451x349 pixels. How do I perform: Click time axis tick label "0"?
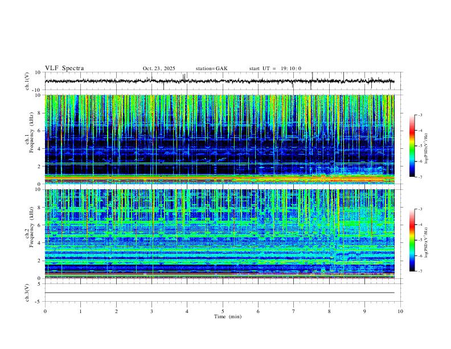coord(45,311)
